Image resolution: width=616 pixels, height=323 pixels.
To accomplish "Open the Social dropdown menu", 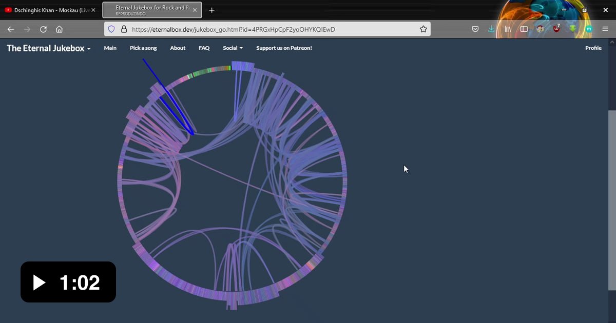I will pyautogui.click(x=233, y=48).
